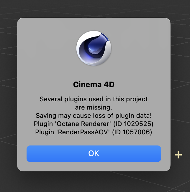Viewport: 190px width, 192px height.
Task: Click the '(ID 1057006)' plugin identifier
Action: pos(132,132)
